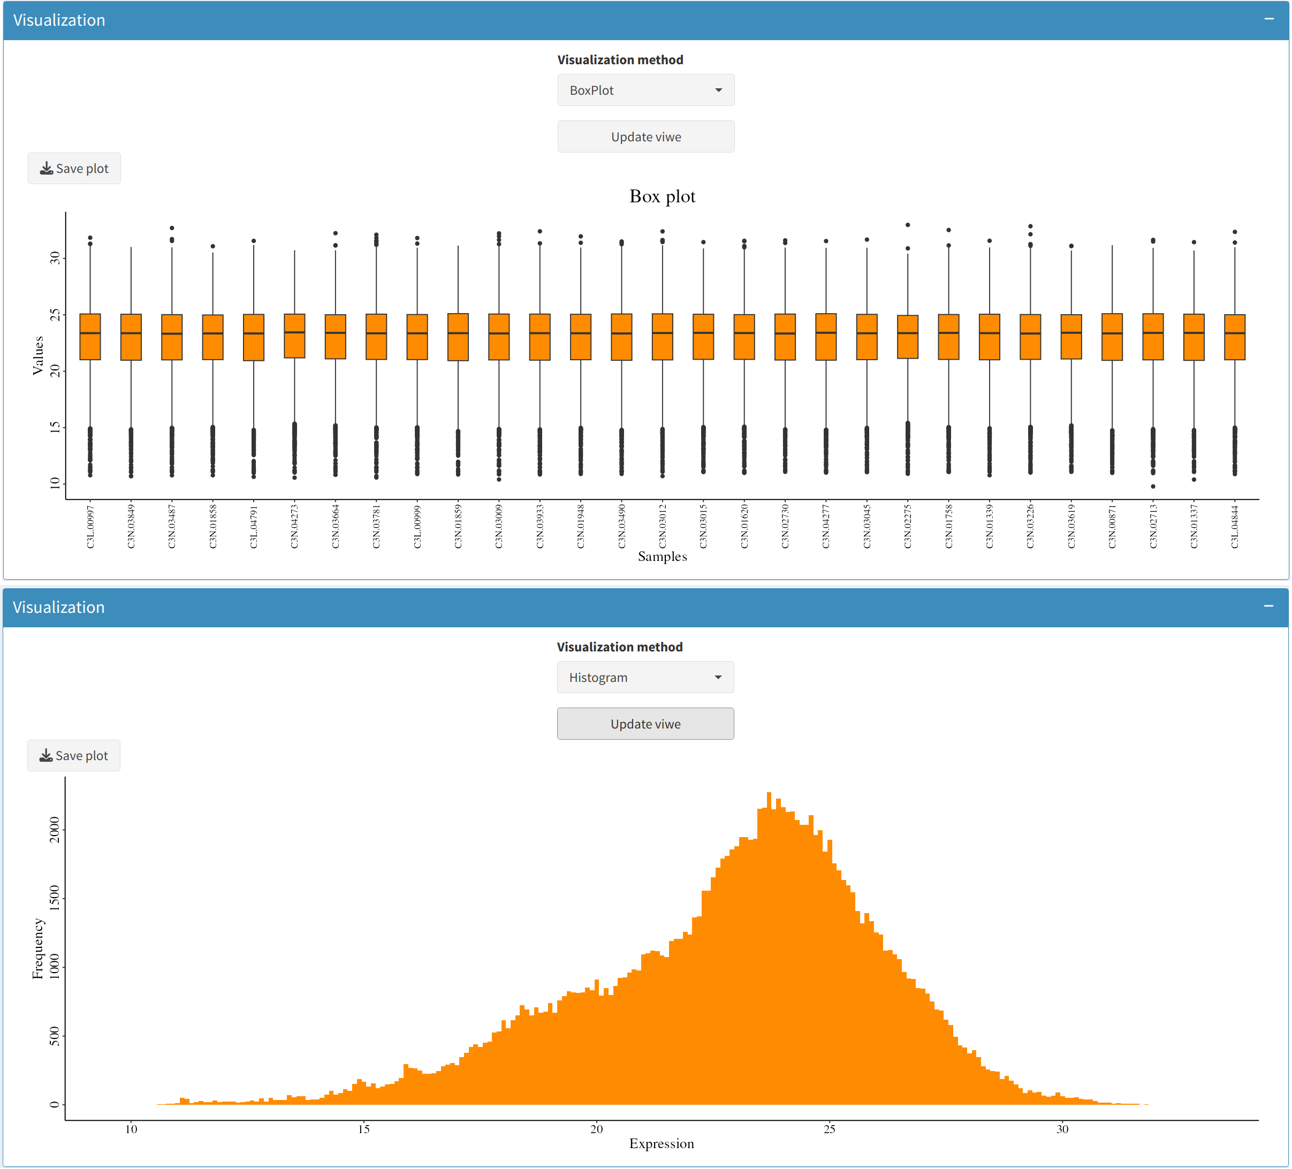
Task: Save the box plot image
Action: coord(74,169)
